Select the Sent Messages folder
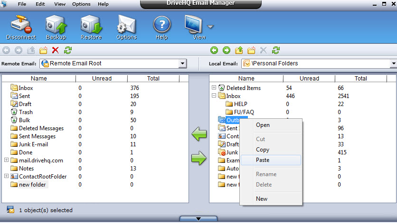The image size is (397, 223). click(x=33, y=136)
